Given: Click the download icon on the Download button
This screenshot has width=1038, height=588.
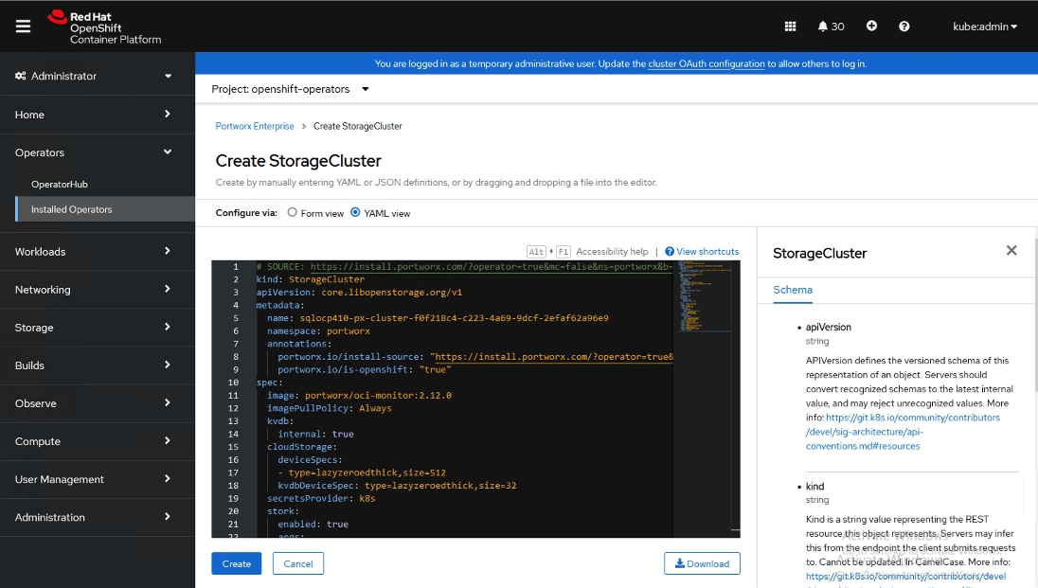Looking at the screenshot, I should click(x=681, y=563).
